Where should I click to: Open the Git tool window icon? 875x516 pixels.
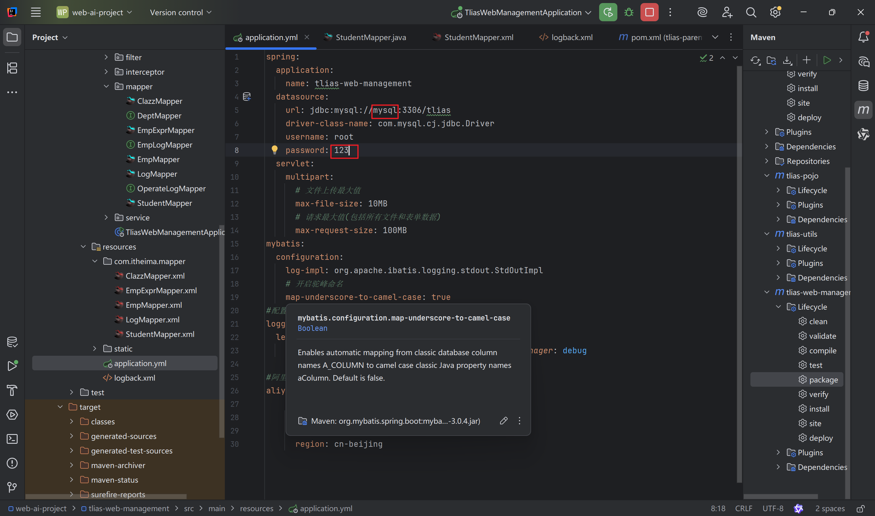point(12,487)
